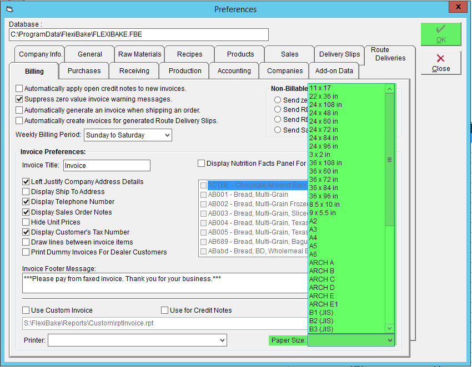The image size is (472, 367).
Task: Toggle Display Customer's Tax Number
Action: click(26, 232)
